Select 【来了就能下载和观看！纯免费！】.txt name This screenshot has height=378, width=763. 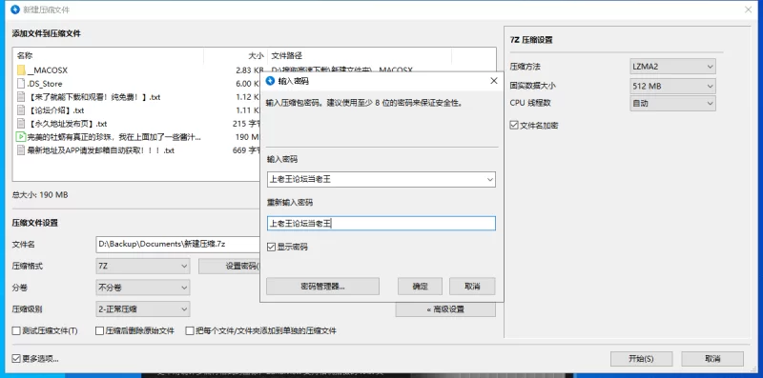[93, 97]
